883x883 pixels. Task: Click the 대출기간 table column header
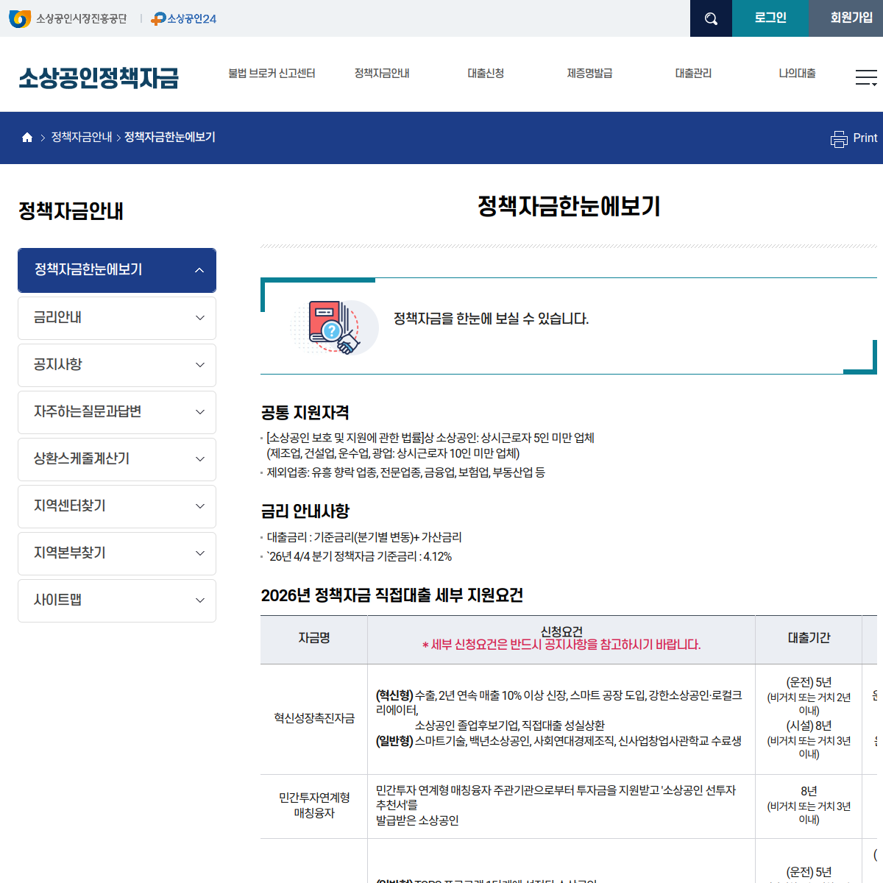(x=809, y=639)
